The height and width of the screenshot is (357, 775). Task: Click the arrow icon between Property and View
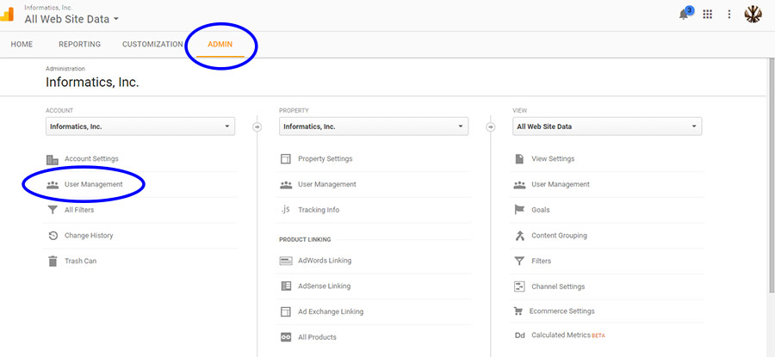click(490, 127)
